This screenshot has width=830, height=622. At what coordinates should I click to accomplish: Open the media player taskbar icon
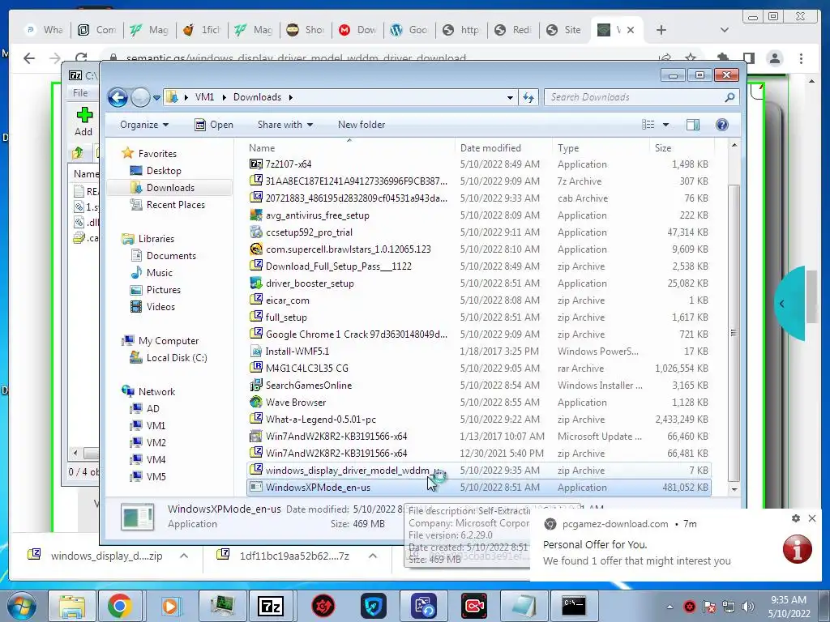[170, 606]
